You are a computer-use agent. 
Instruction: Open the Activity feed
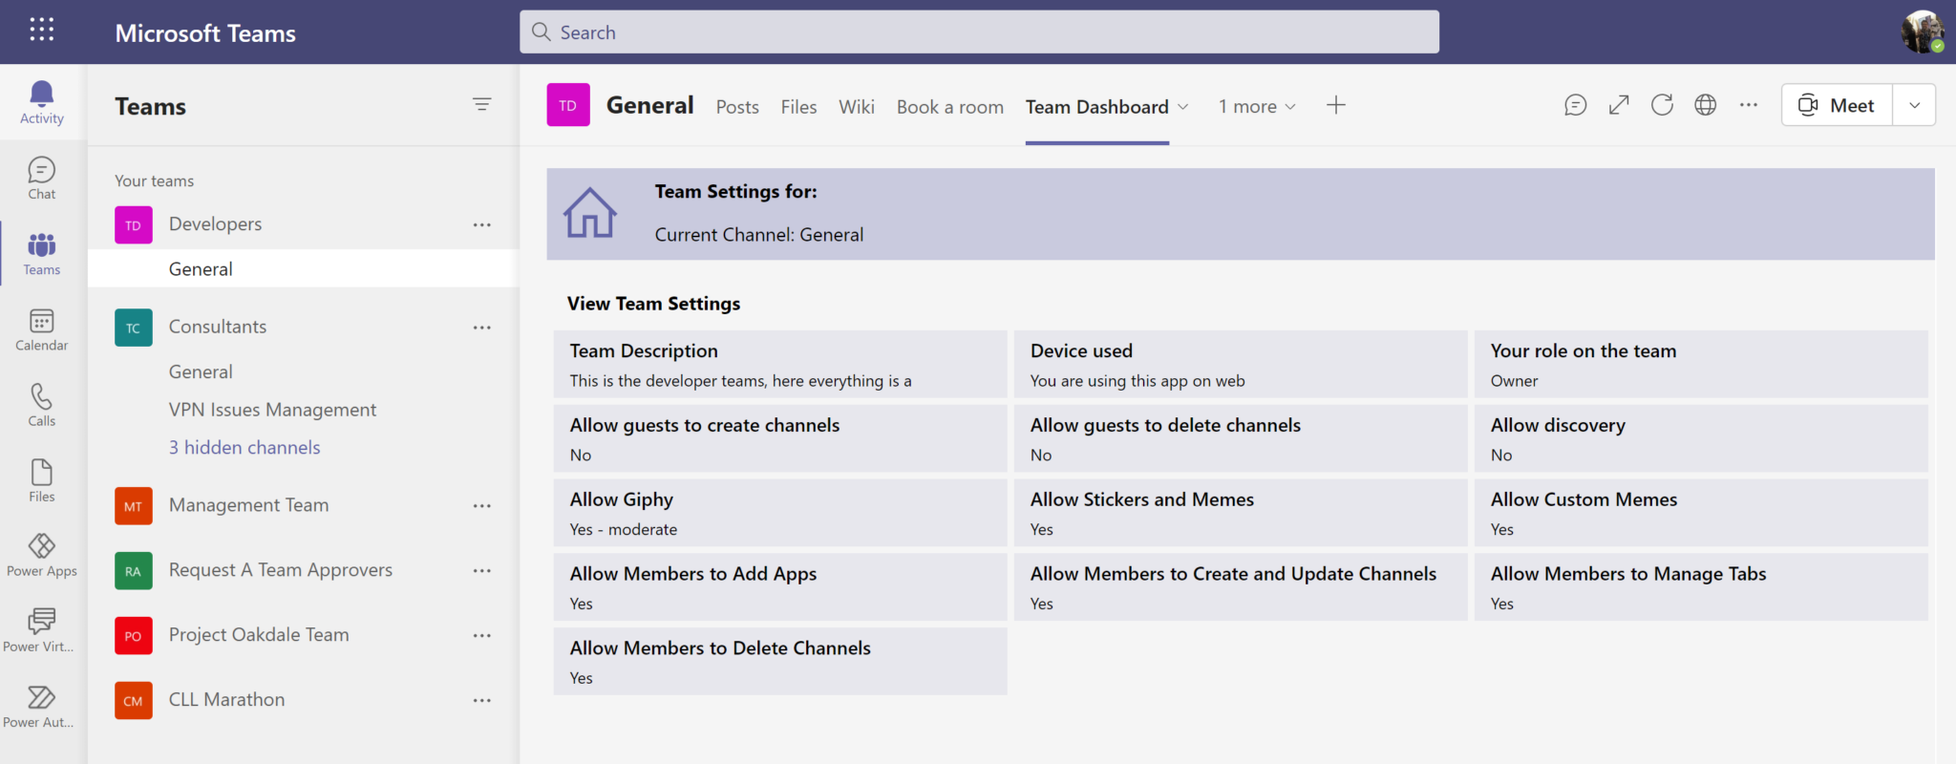pyautogui.click(x=42, y=103)
